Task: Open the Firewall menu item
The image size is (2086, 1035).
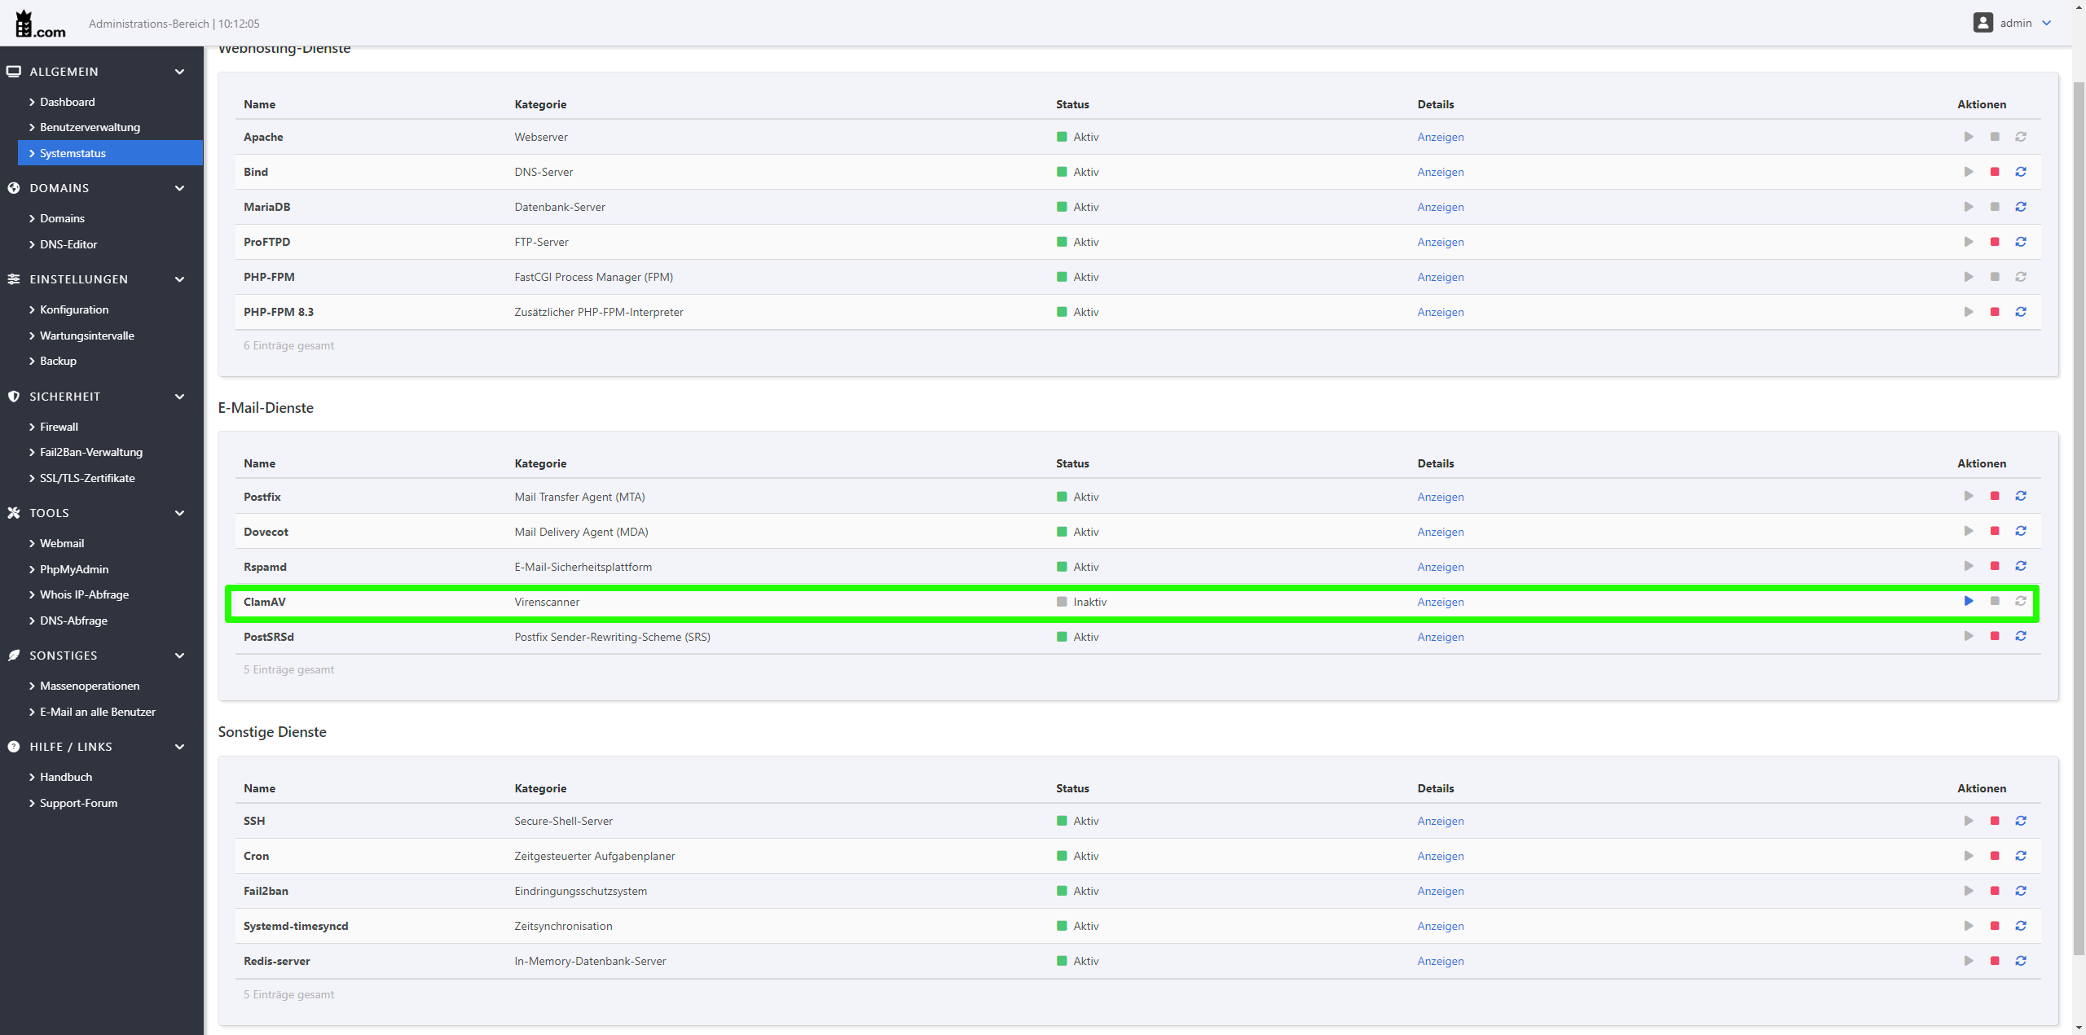Action: [x=59, y=427]
